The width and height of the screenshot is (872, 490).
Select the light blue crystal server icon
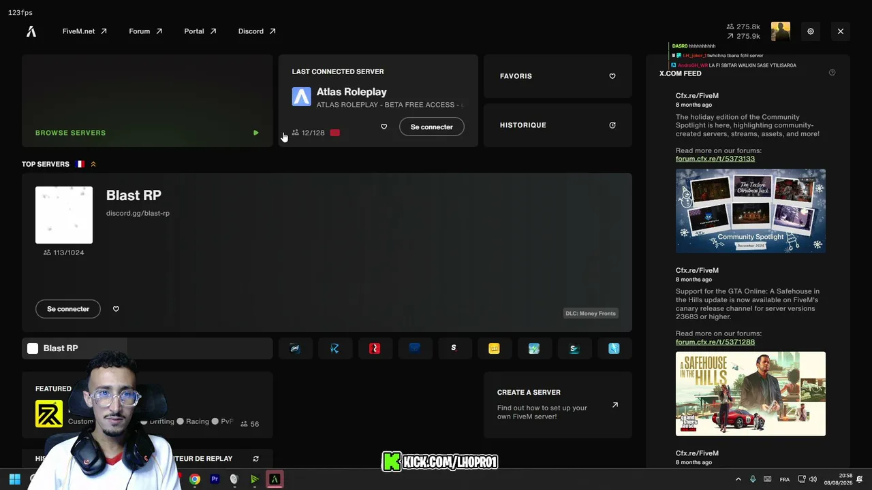tap(614, 348)
